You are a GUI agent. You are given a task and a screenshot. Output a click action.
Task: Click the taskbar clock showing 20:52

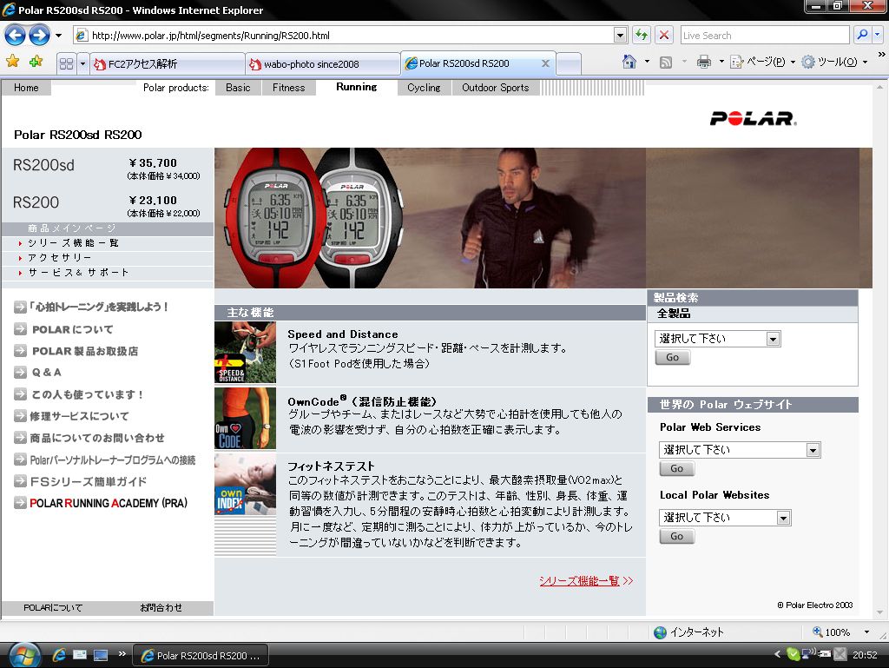(866, 655)
